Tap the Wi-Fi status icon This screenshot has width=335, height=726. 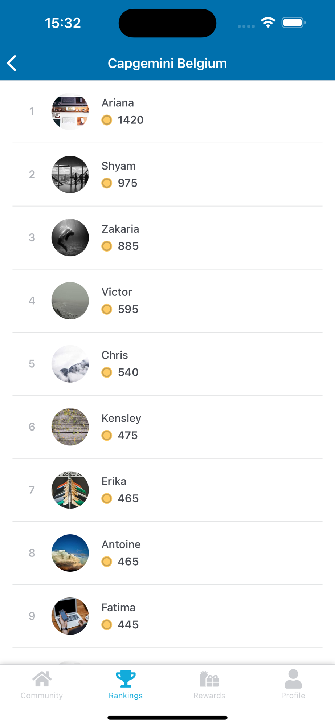click(268, 23)
